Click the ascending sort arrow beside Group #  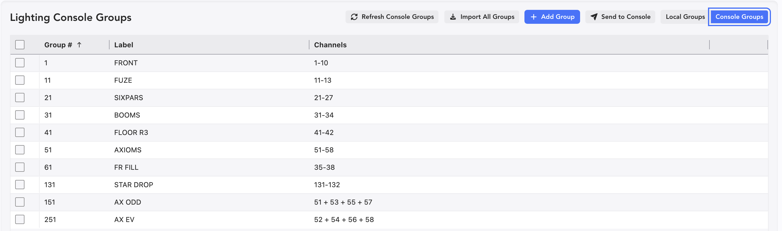(x=79, y=45)
